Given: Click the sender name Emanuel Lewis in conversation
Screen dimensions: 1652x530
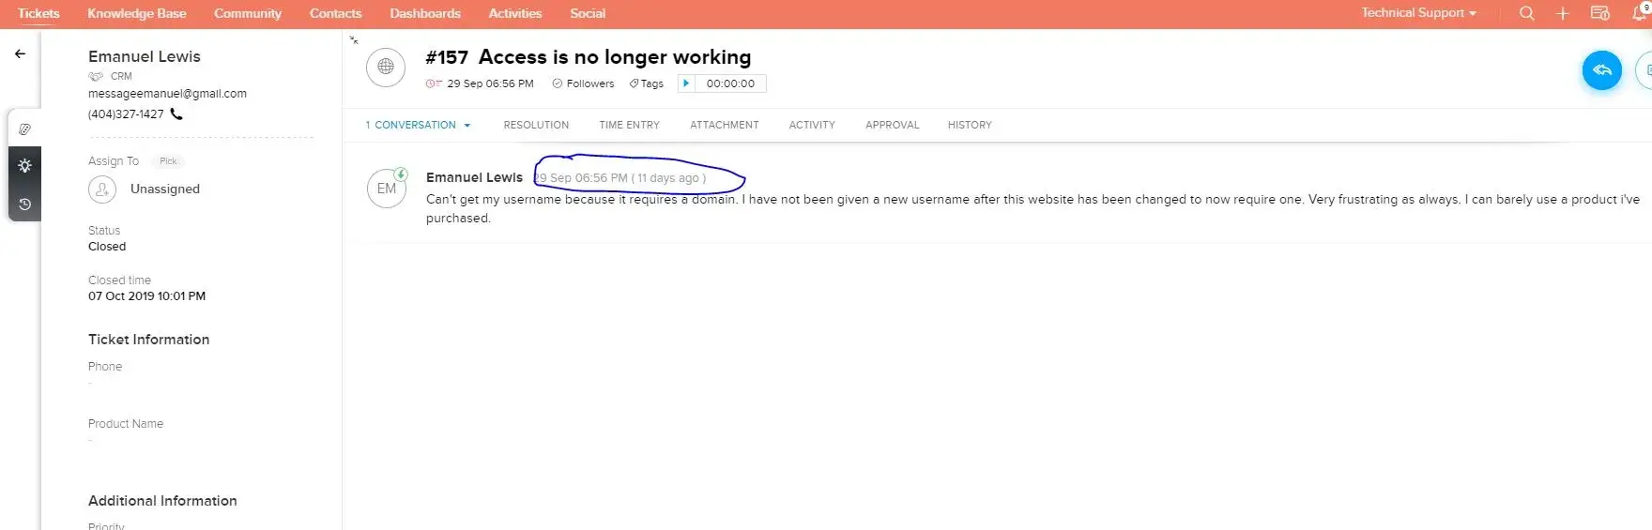Looking at the screenshot, I should coord(474,177).
